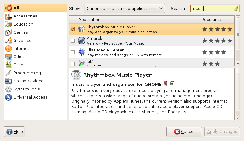Click the Universal Access wheelchair icon
The image size is (244, 141).
coord(8,97)
